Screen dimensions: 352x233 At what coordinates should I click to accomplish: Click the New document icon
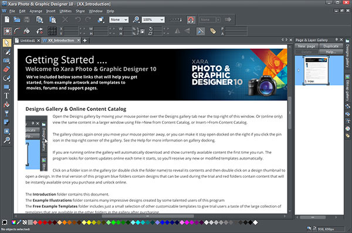(7, 19)
